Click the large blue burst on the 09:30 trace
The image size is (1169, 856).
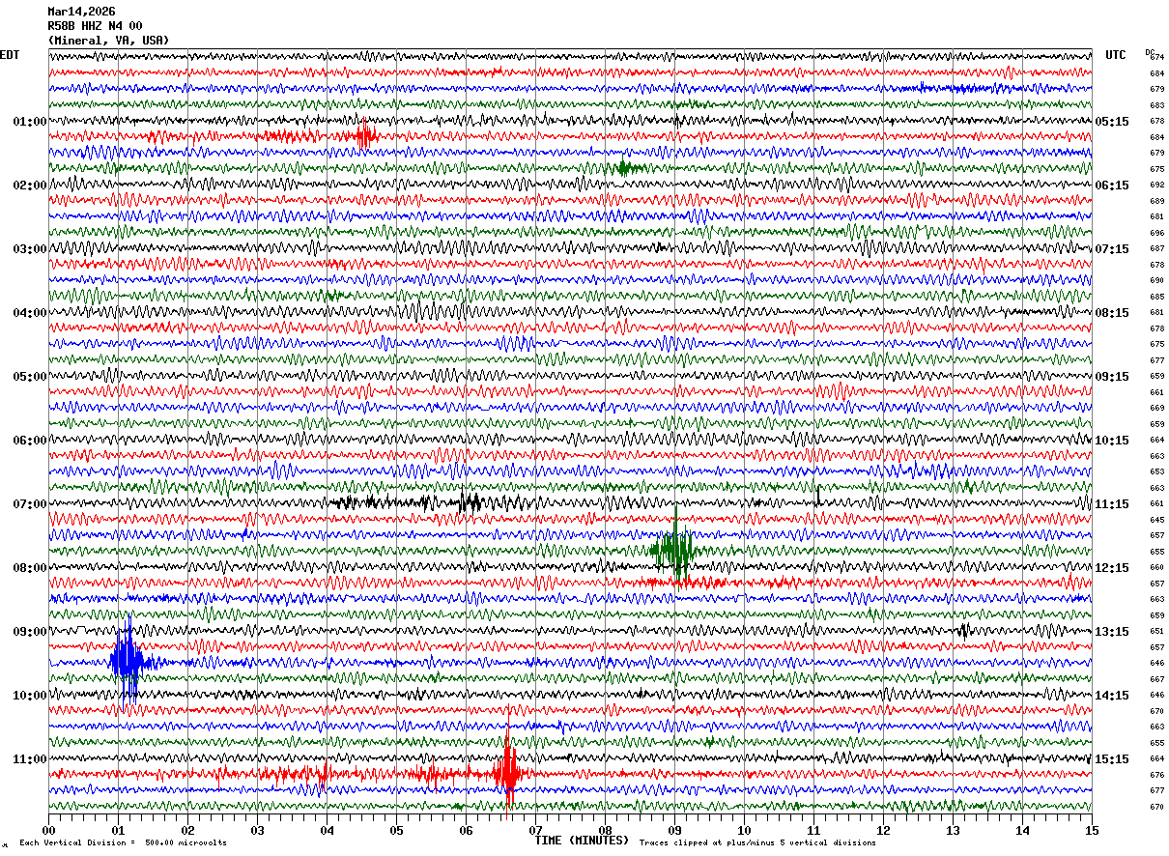click(128, 663)
